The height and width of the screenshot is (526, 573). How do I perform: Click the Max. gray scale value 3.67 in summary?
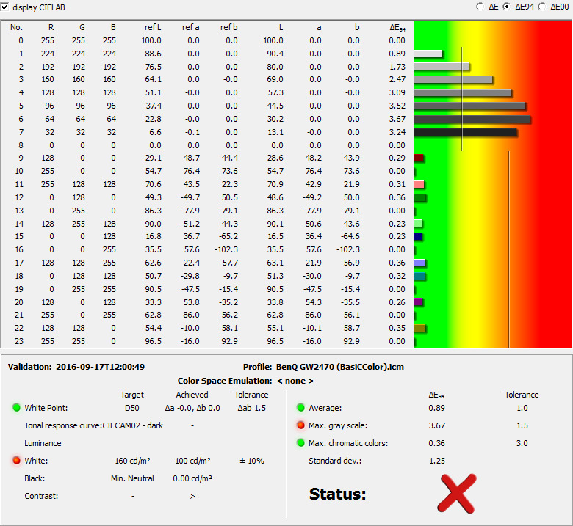pos(436,425)
